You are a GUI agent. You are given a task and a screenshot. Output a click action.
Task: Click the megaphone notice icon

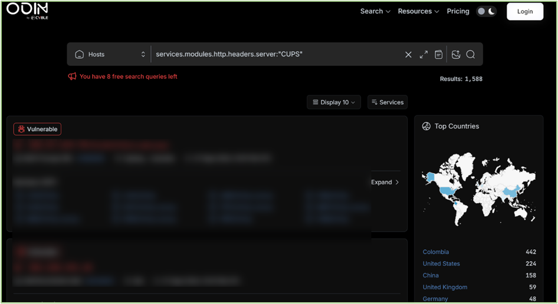tap(72, 77)
